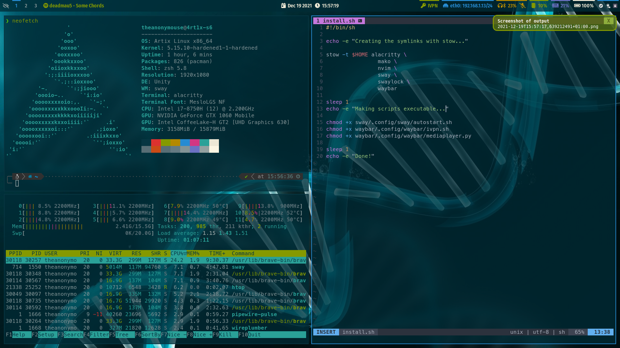Select the sway process row in htop
This screenshot has height=348, width=620.
156,267
